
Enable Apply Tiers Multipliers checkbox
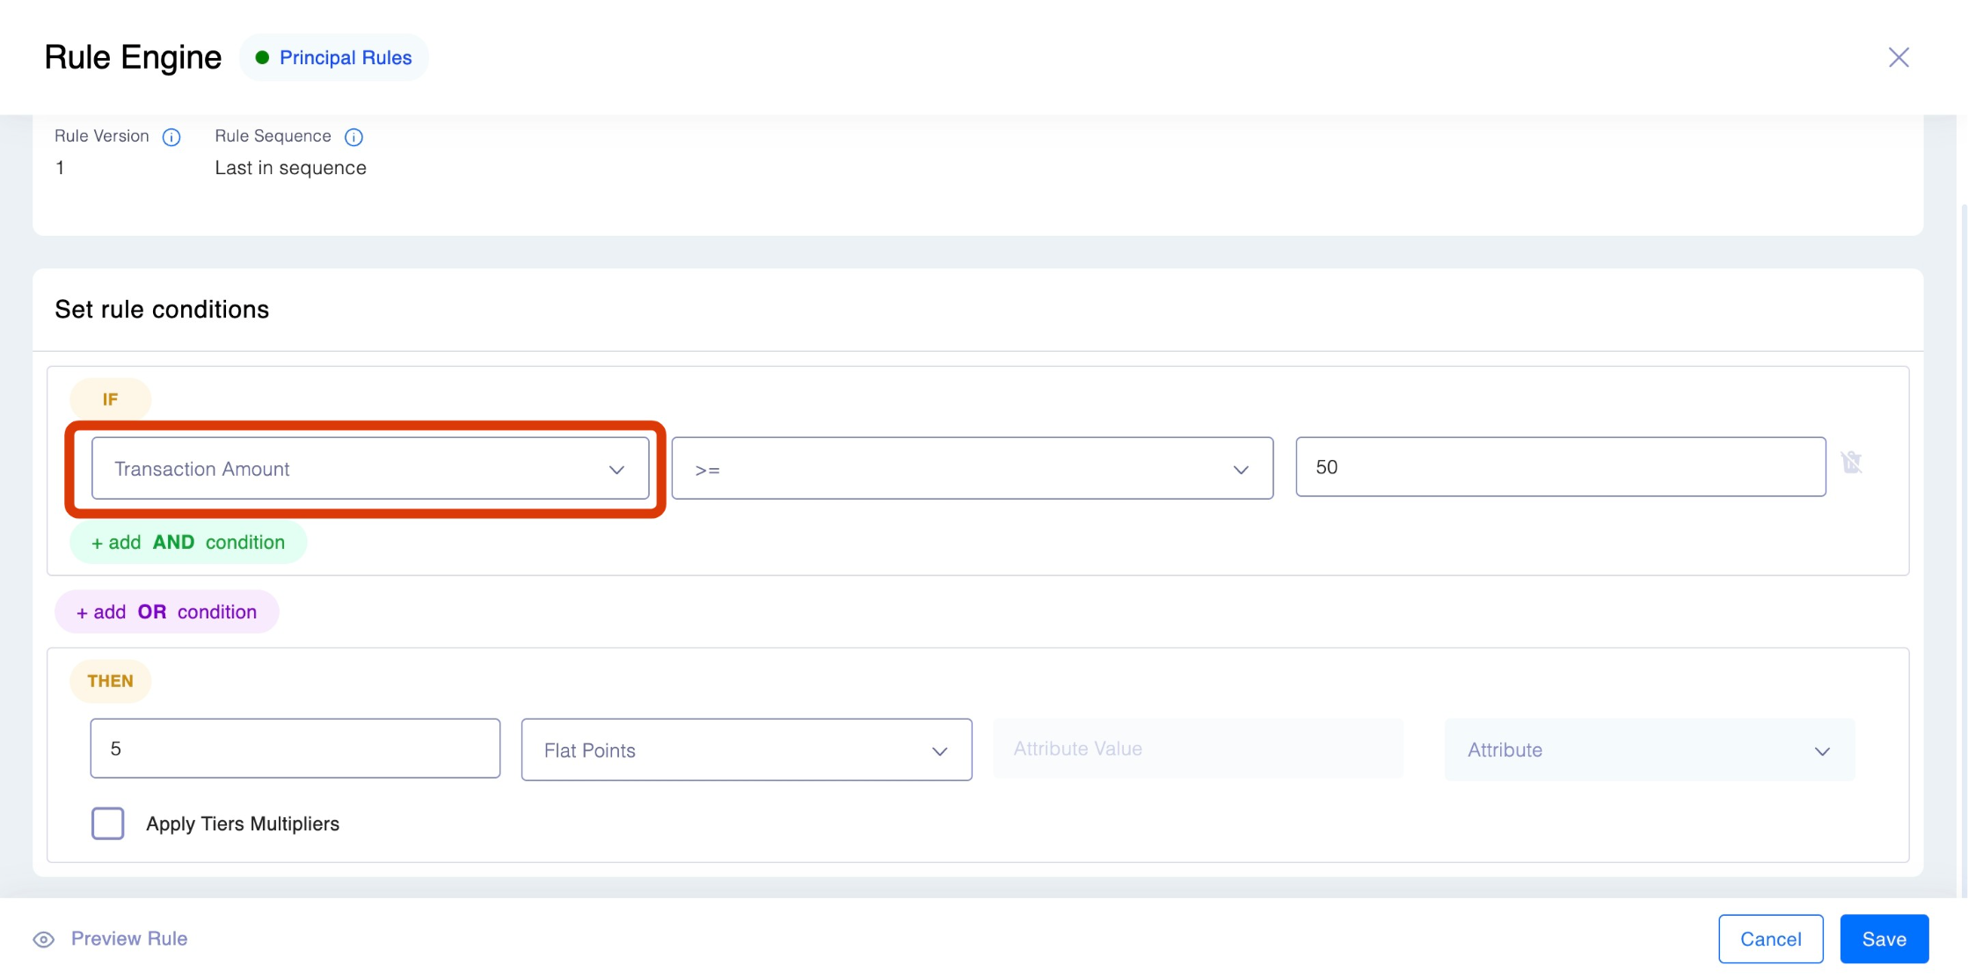point(108,823)
